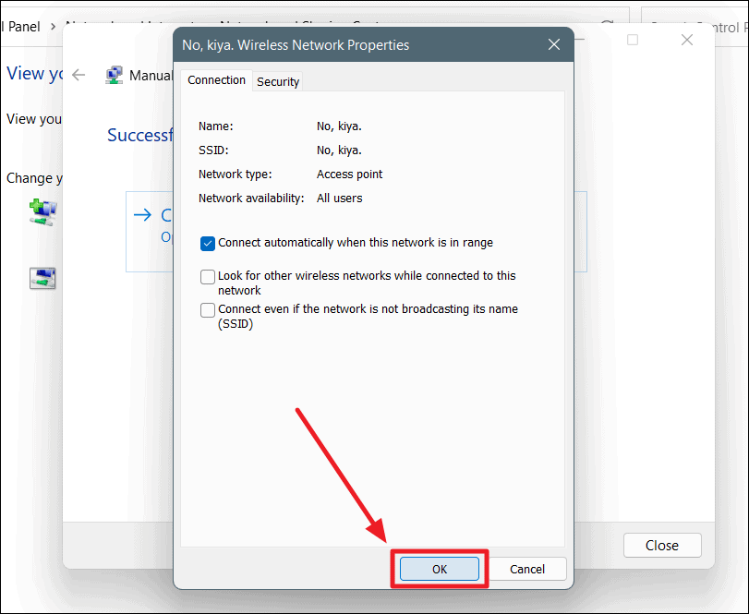This screenshot has width=749, height=614.
Task: Uncheck Connect automatically when in range
Action: [207, 243]
